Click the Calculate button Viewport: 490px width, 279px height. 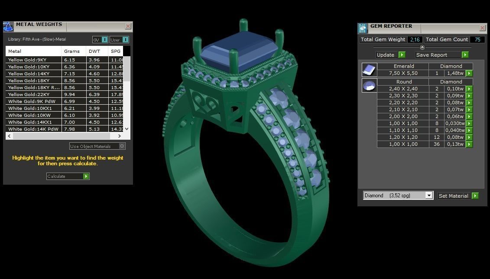[68, 176]
